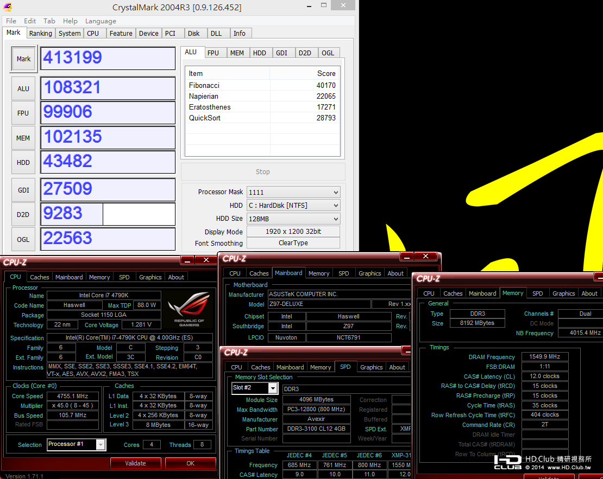Open Memory tab in CPU-Z processor window

coord(99,277)
